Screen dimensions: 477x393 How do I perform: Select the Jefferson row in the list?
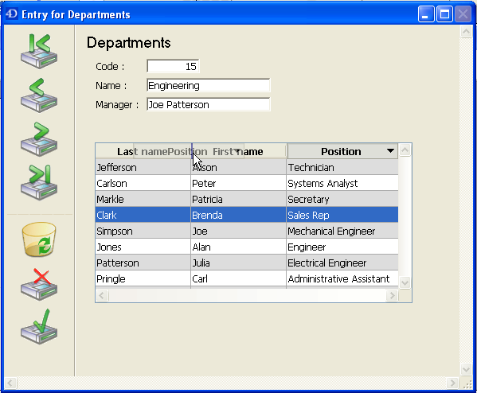(247, 168)
